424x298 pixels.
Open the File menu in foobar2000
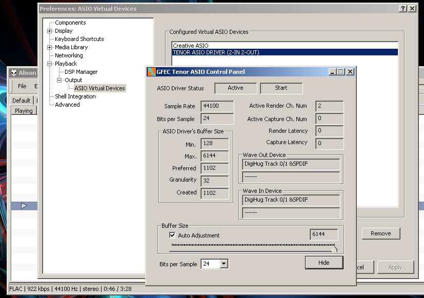pos(22,86)
